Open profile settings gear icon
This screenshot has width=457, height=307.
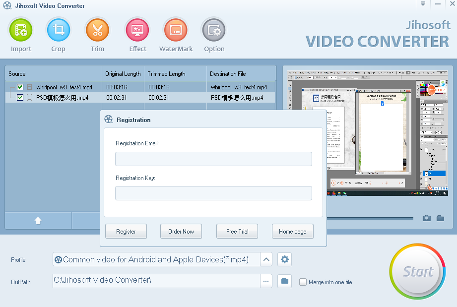(284, 259)
